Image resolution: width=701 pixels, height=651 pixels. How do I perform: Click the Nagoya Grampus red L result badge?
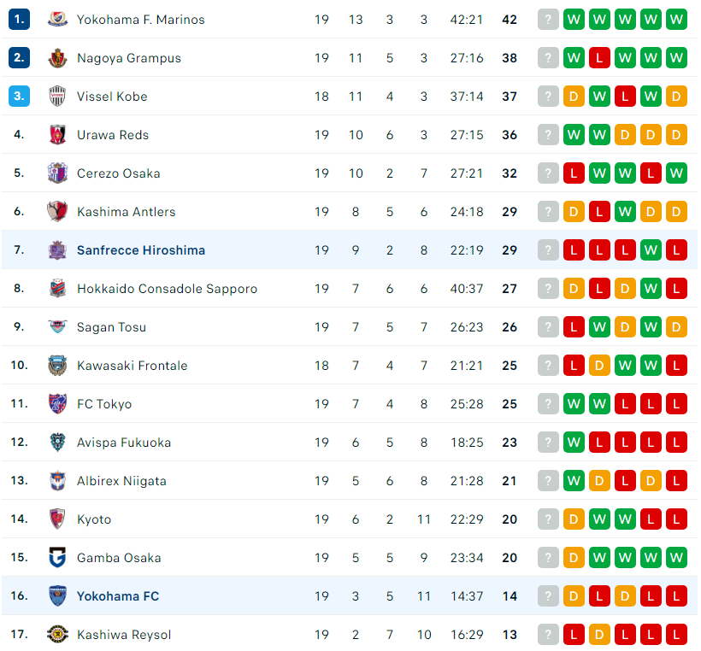[x=599, y=57]
